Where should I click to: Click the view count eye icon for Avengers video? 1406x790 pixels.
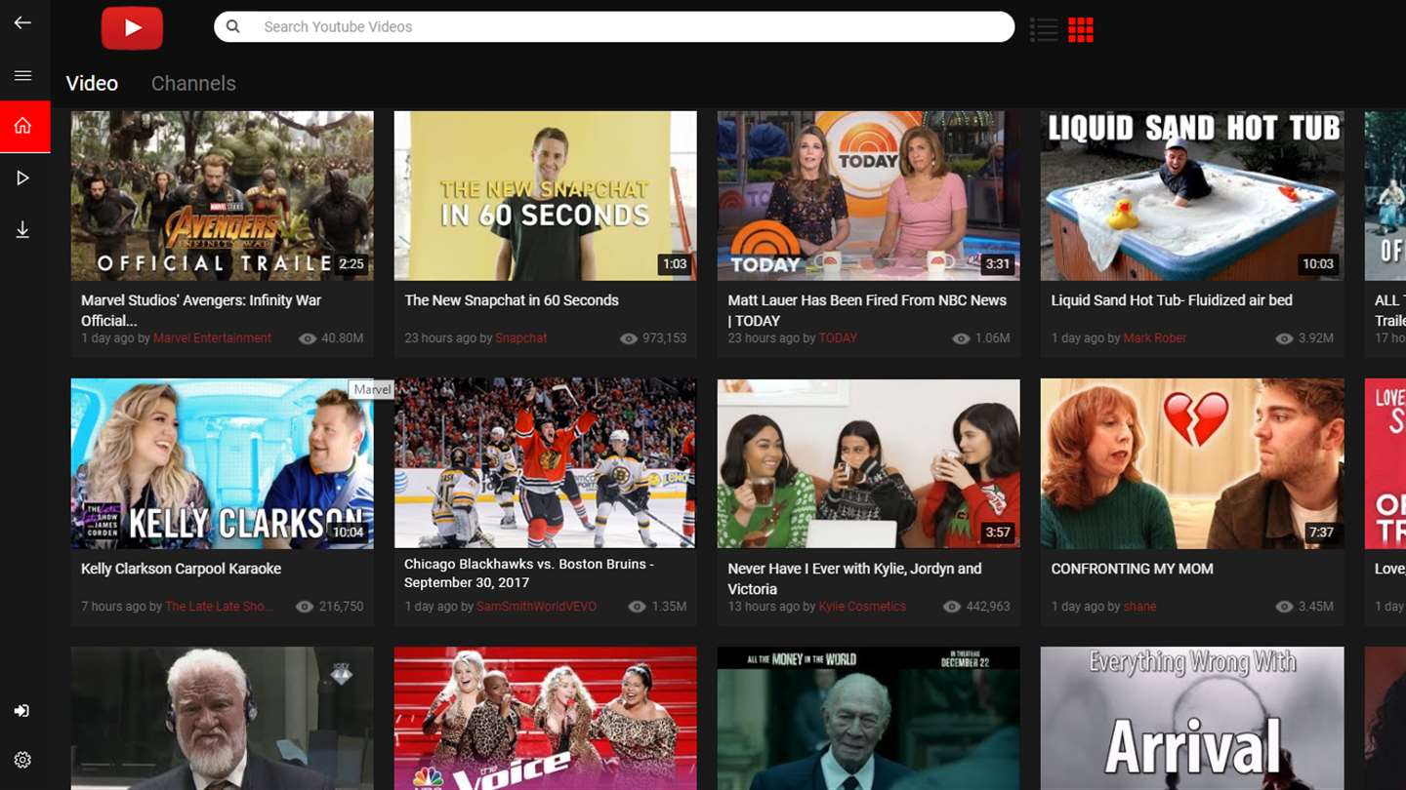(308, 338)
